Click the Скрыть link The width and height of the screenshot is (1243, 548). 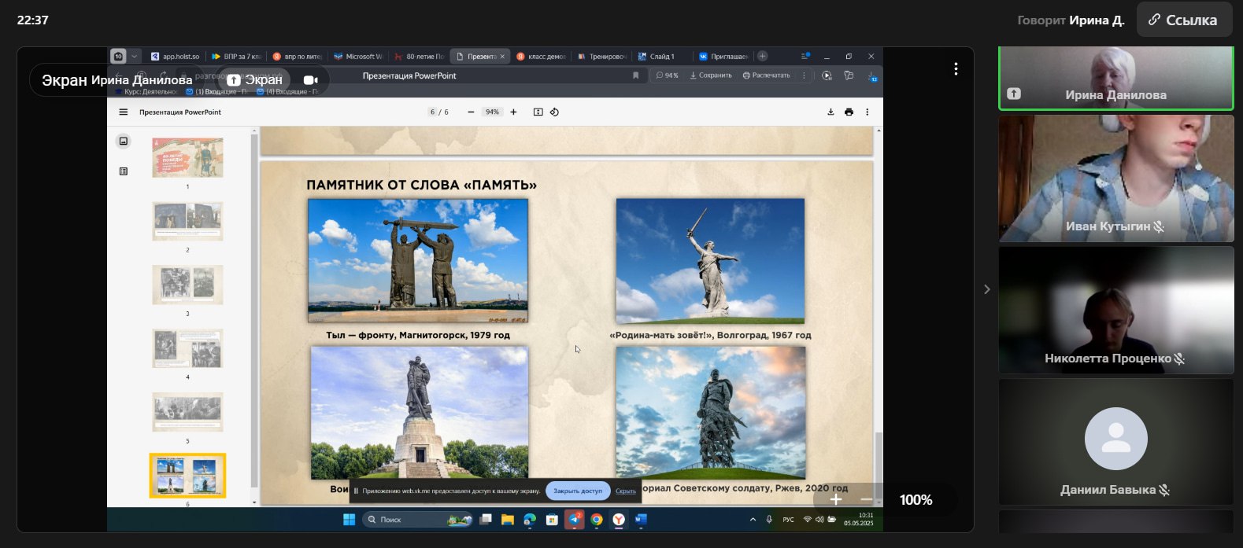626,491
